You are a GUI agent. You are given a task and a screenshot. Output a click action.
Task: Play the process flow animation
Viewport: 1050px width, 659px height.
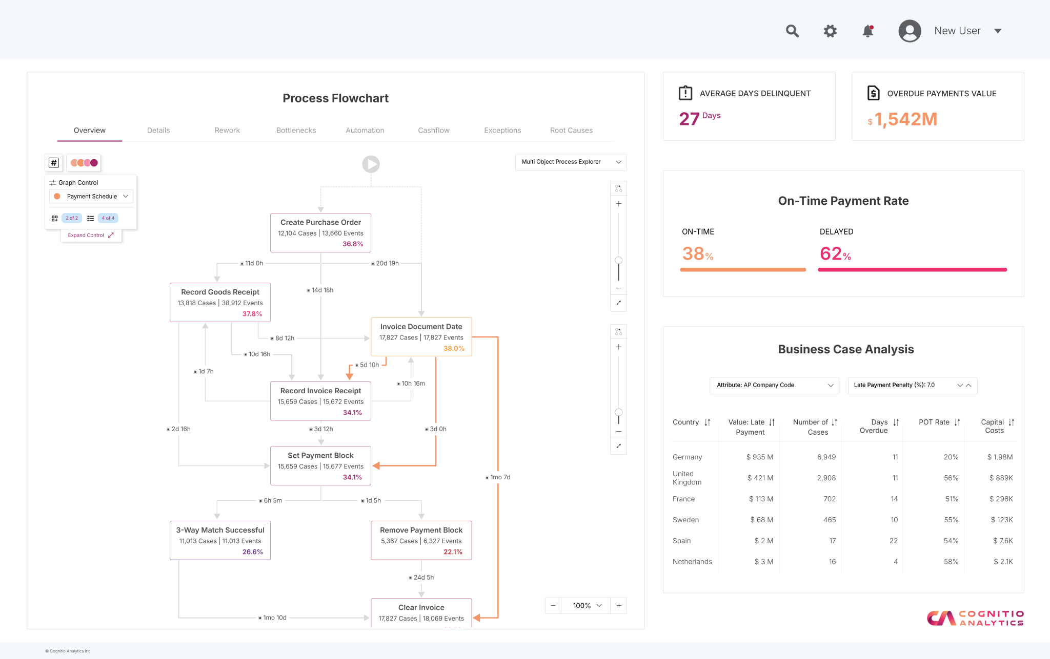coord(371,164)
